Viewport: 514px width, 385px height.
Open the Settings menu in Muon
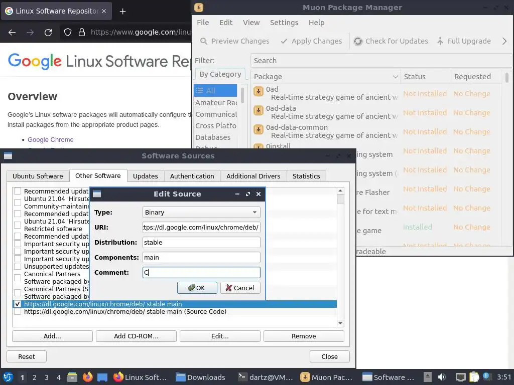(284, 23)
